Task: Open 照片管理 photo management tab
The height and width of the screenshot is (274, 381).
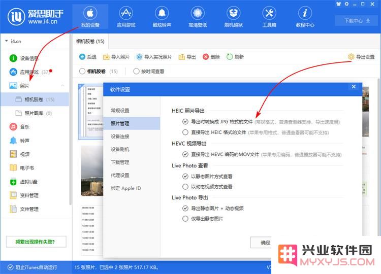Action: 132,123
